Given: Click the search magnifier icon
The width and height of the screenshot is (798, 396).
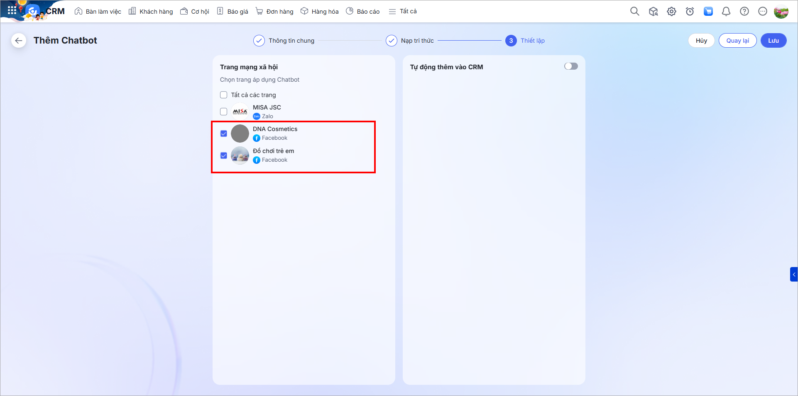Looking at the screenshot, I should coord(634,11).
